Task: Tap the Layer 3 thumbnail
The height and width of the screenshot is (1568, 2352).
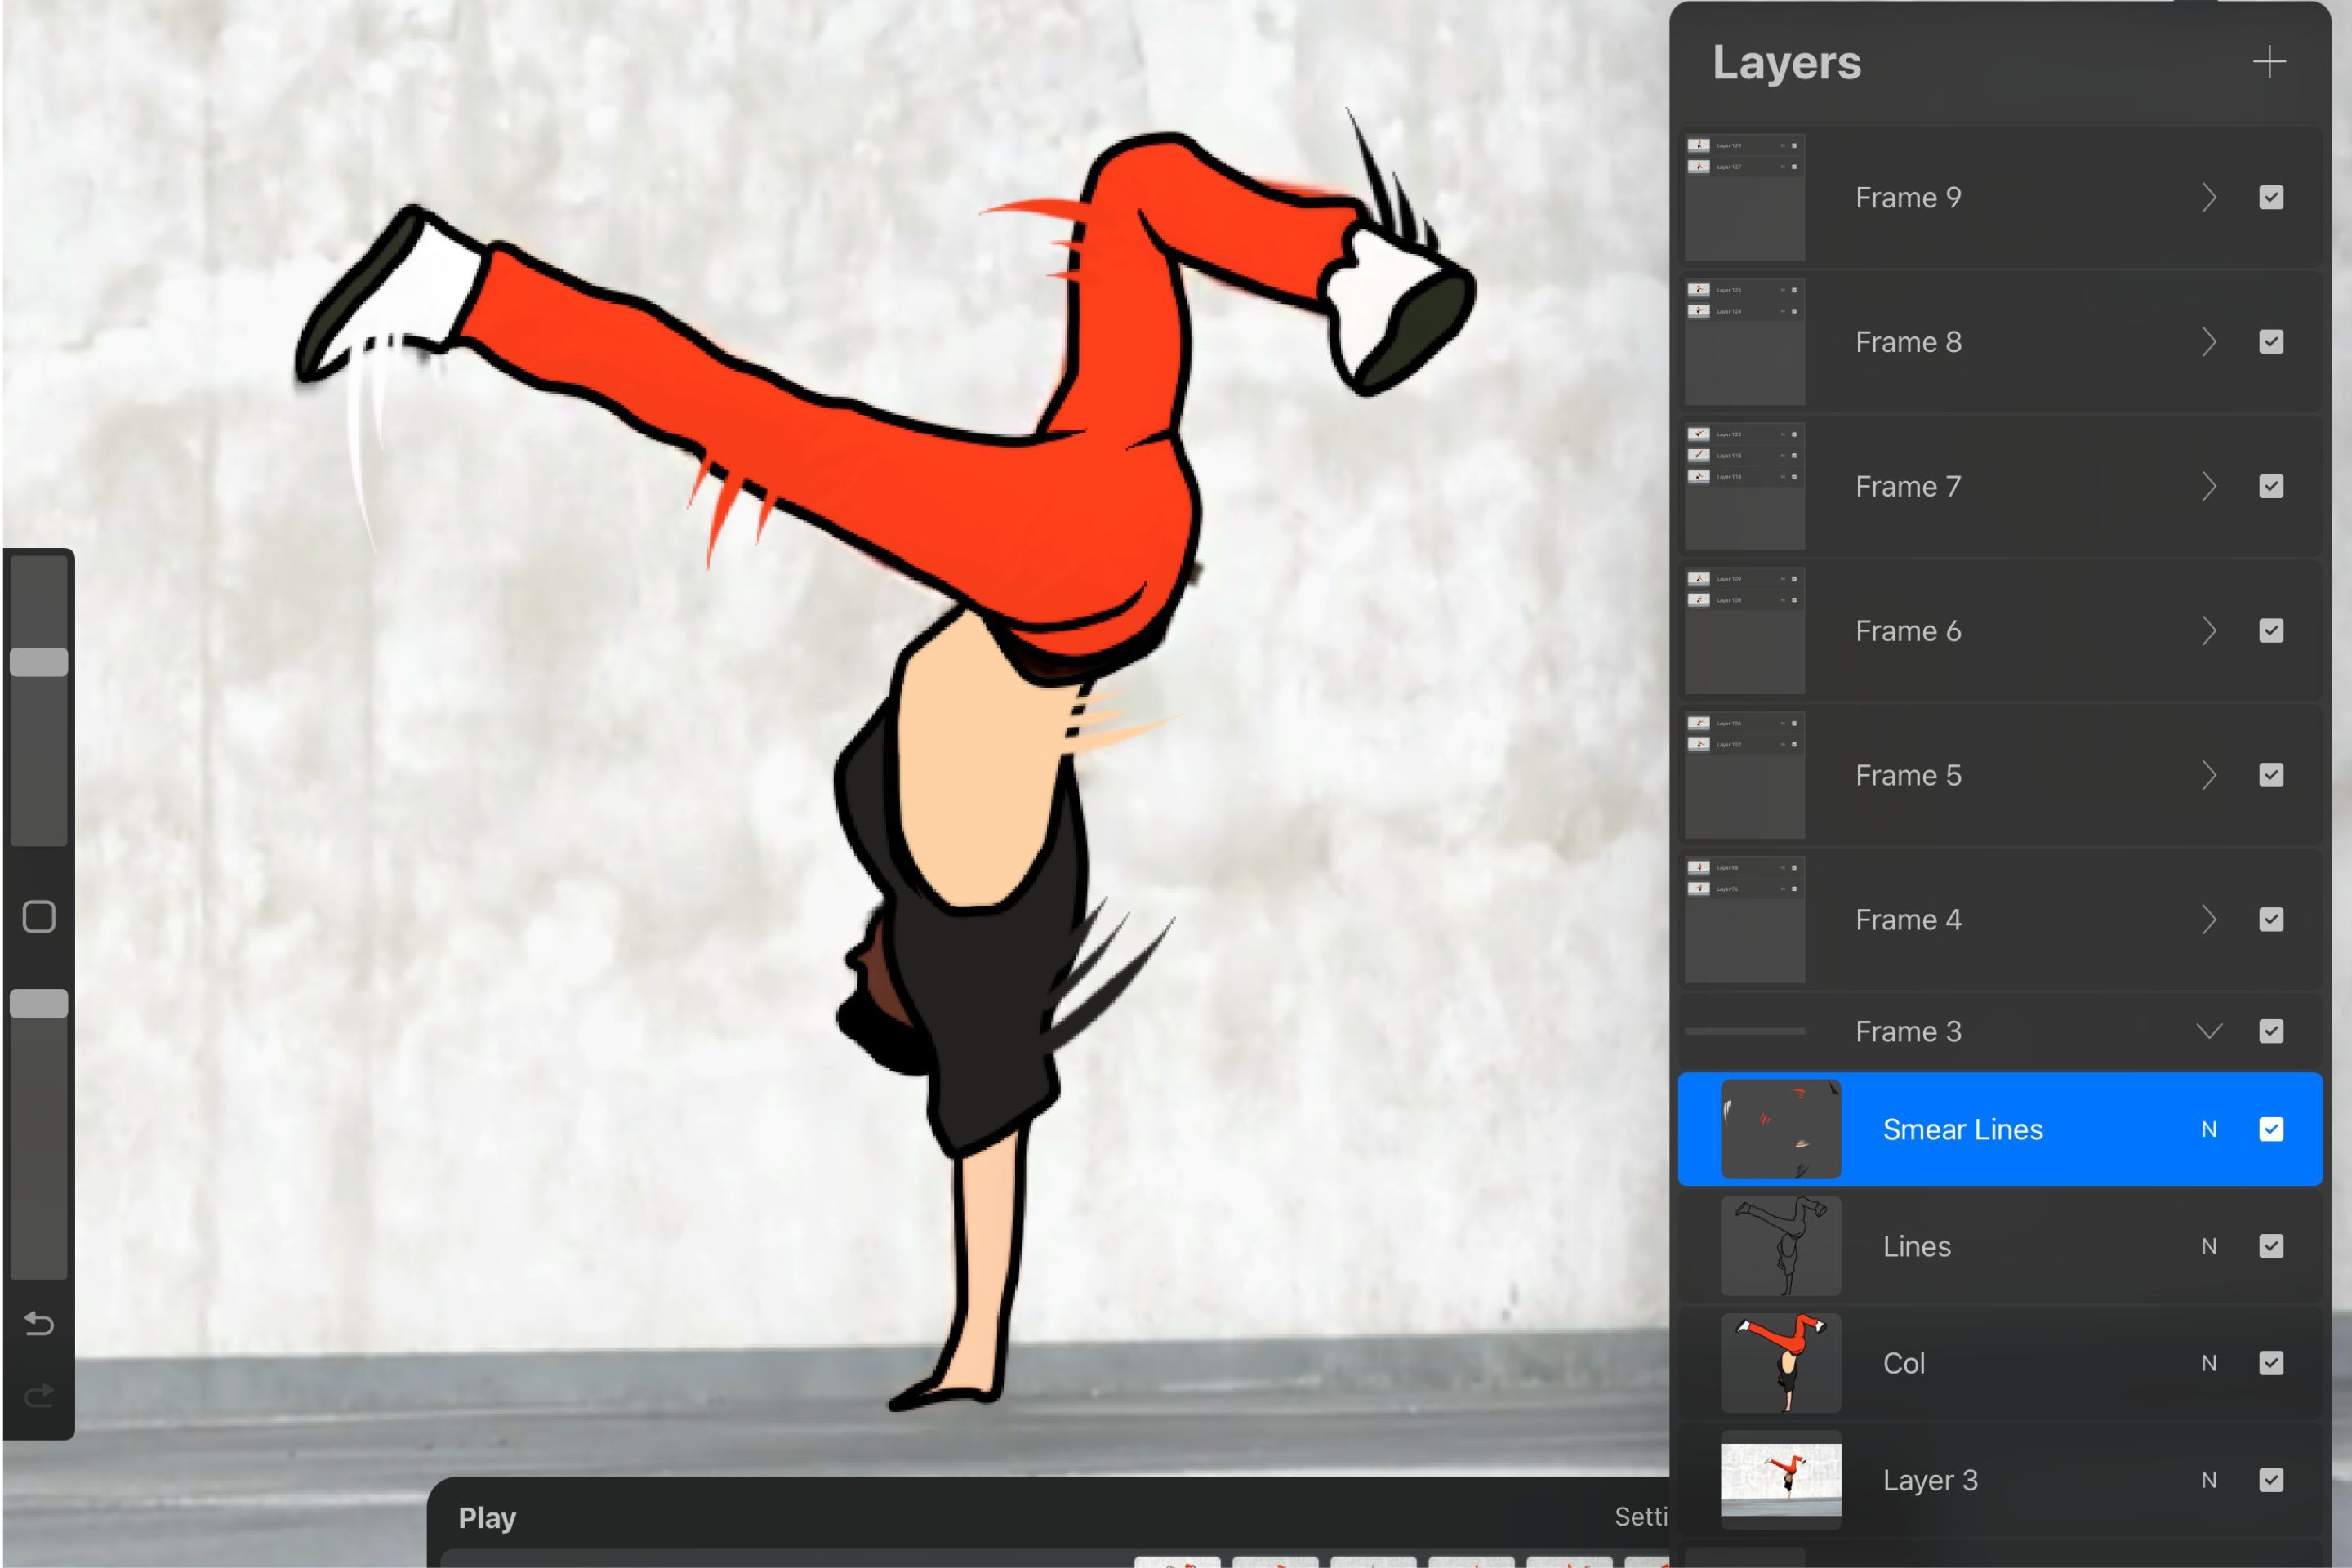Action: pyautogui.click(x=1780, y=1479)
